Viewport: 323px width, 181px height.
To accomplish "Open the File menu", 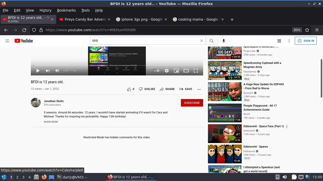I will [6, 10].
